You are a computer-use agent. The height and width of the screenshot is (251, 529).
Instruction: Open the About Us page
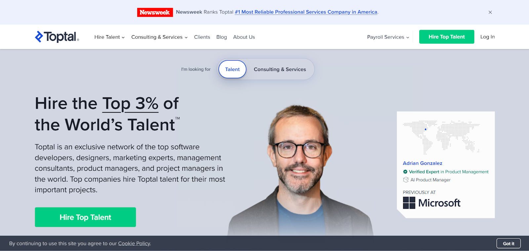click(x=244, y=37)
